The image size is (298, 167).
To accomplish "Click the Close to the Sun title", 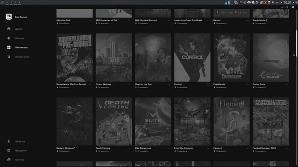I will coord(143,84).
